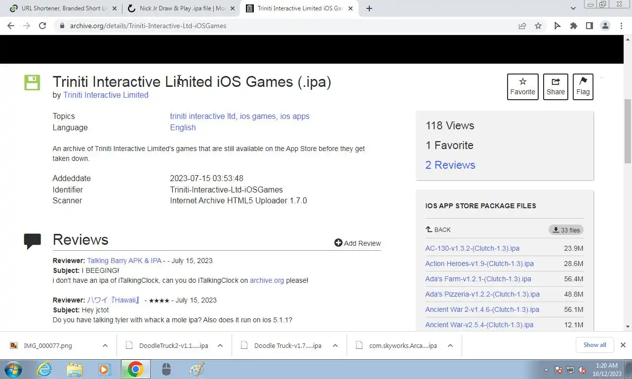Open the ios games topic link
The image size is (632, 379).
[x=258, y=116]
